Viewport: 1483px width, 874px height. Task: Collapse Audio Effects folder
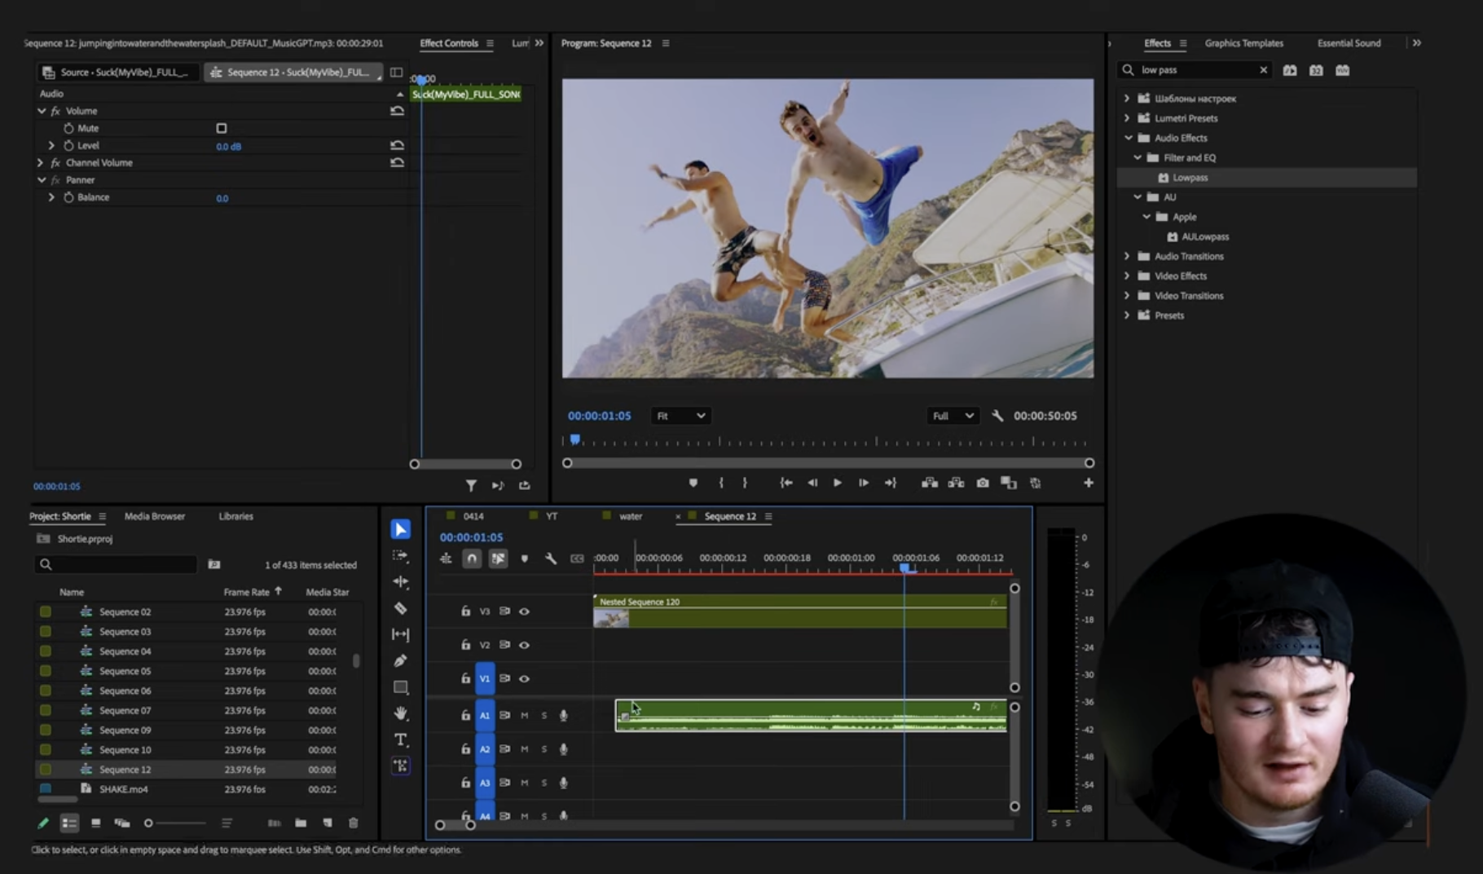point(1128,138)
